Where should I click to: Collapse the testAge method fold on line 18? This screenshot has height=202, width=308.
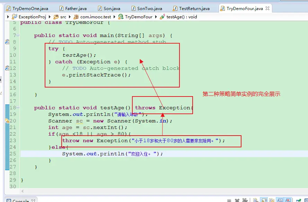(x=18, y=108)
